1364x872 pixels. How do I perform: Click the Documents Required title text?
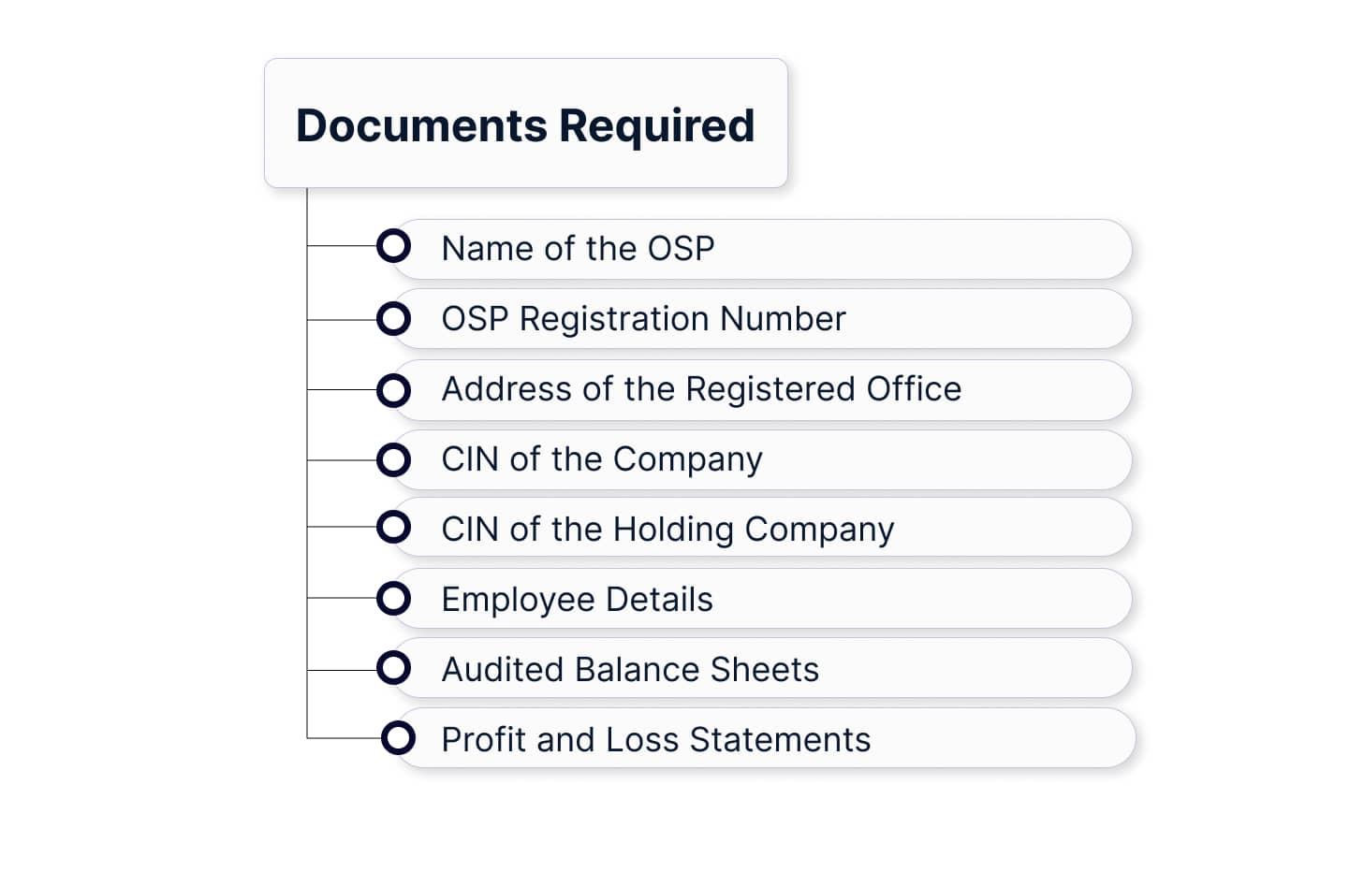tap(525, 125)
